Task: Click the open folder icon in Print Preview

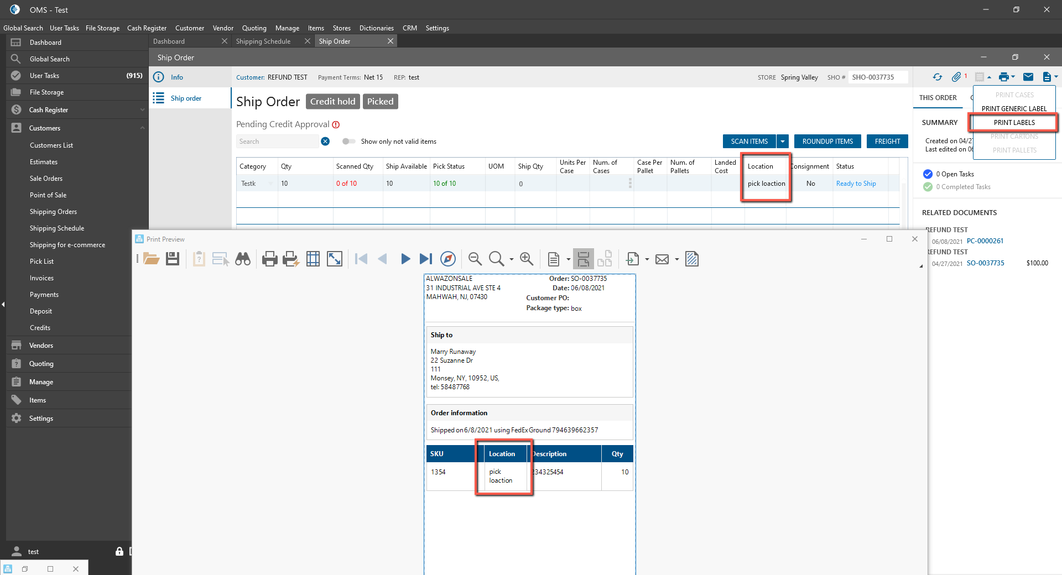Action: [151, 259]
